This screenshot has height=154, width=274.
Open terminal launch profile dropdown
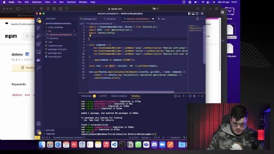pyautogui.click(x=186, y=96)
